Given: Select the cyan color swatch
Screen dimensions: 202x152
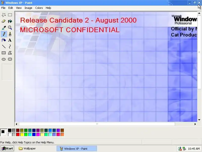Looking at the screenshot, I should coord(30,135).
